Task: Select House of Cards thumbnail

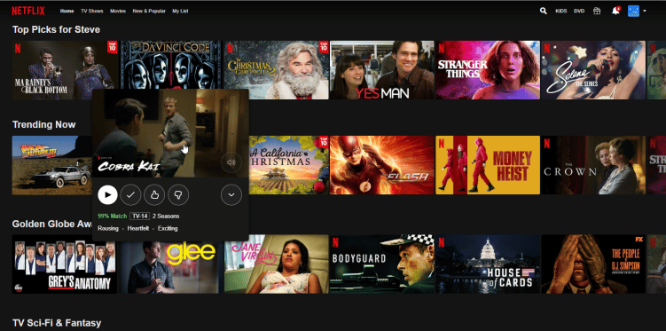Action: [x=488, y=264]
